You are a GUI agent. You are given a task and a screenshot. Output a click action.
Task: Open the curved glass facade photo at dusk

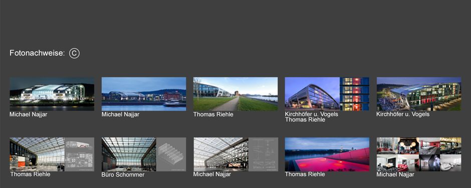(327, 94)
